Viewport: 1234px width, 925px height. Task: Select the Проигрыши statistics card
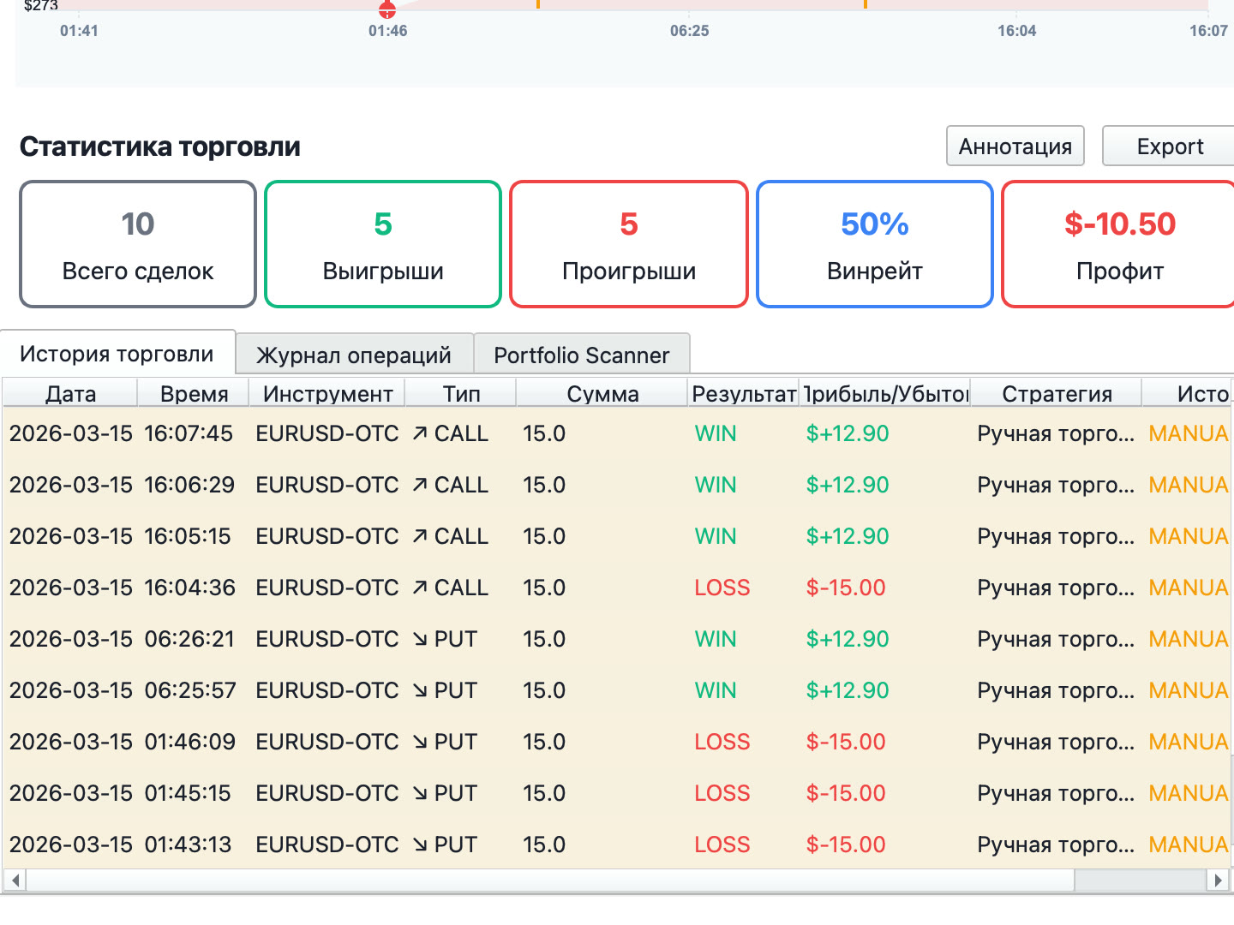point(629,244)
